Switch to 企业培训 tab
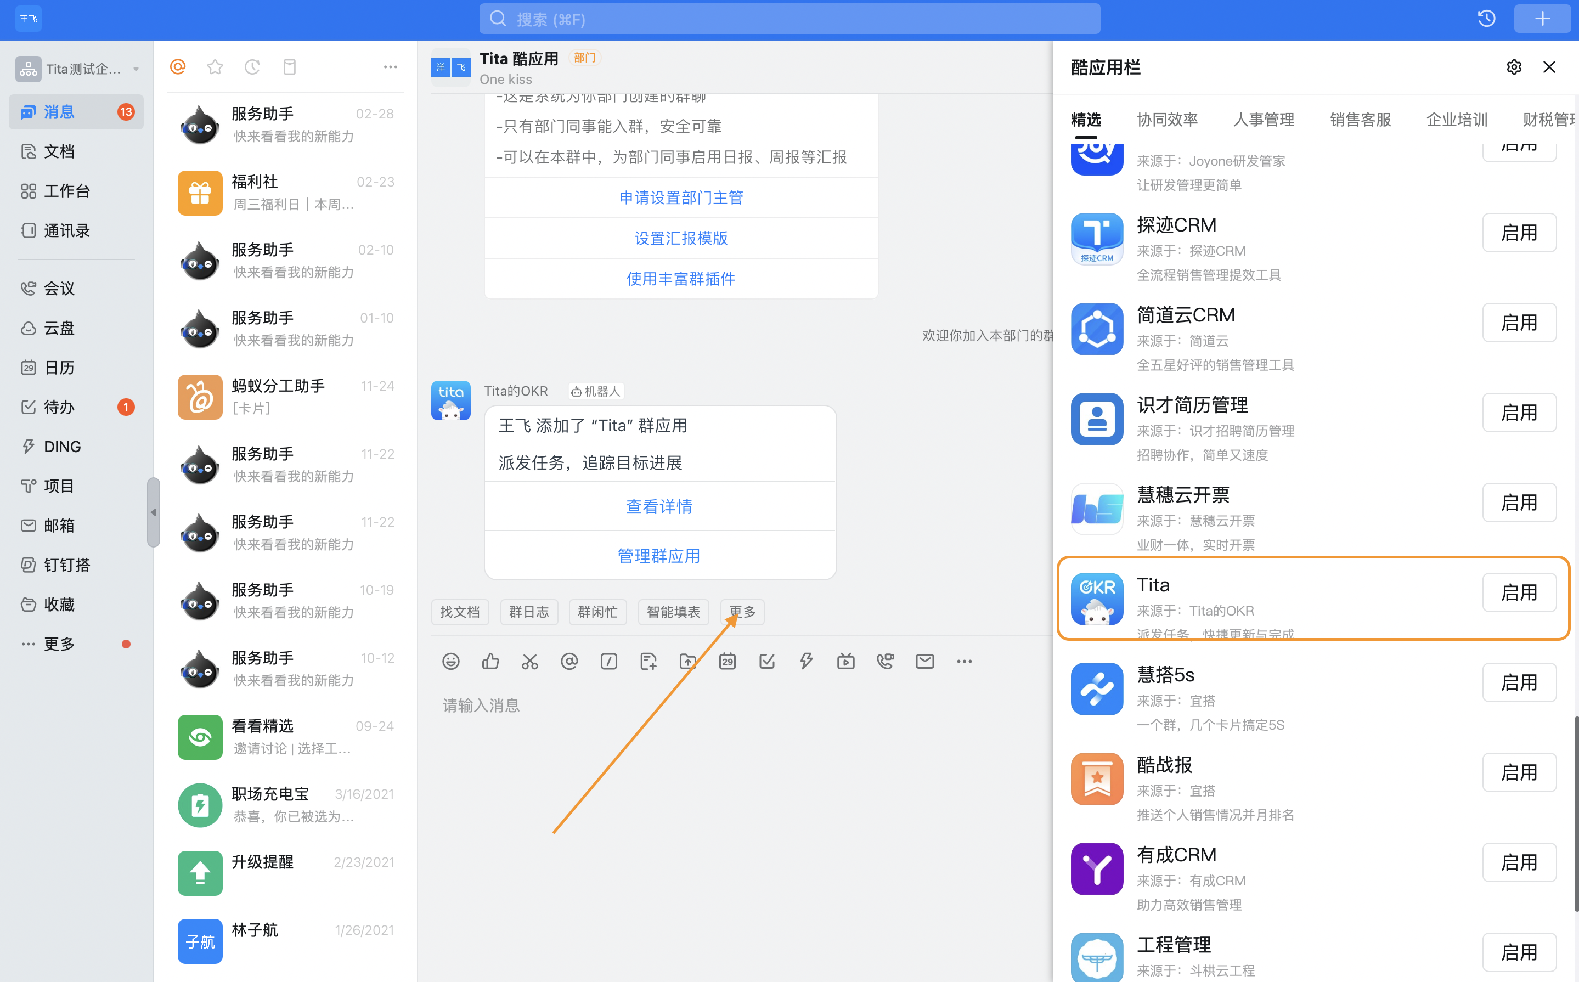Image resolution: width=1579 pixels, height=982 pixels. (x=1456, y=120)
